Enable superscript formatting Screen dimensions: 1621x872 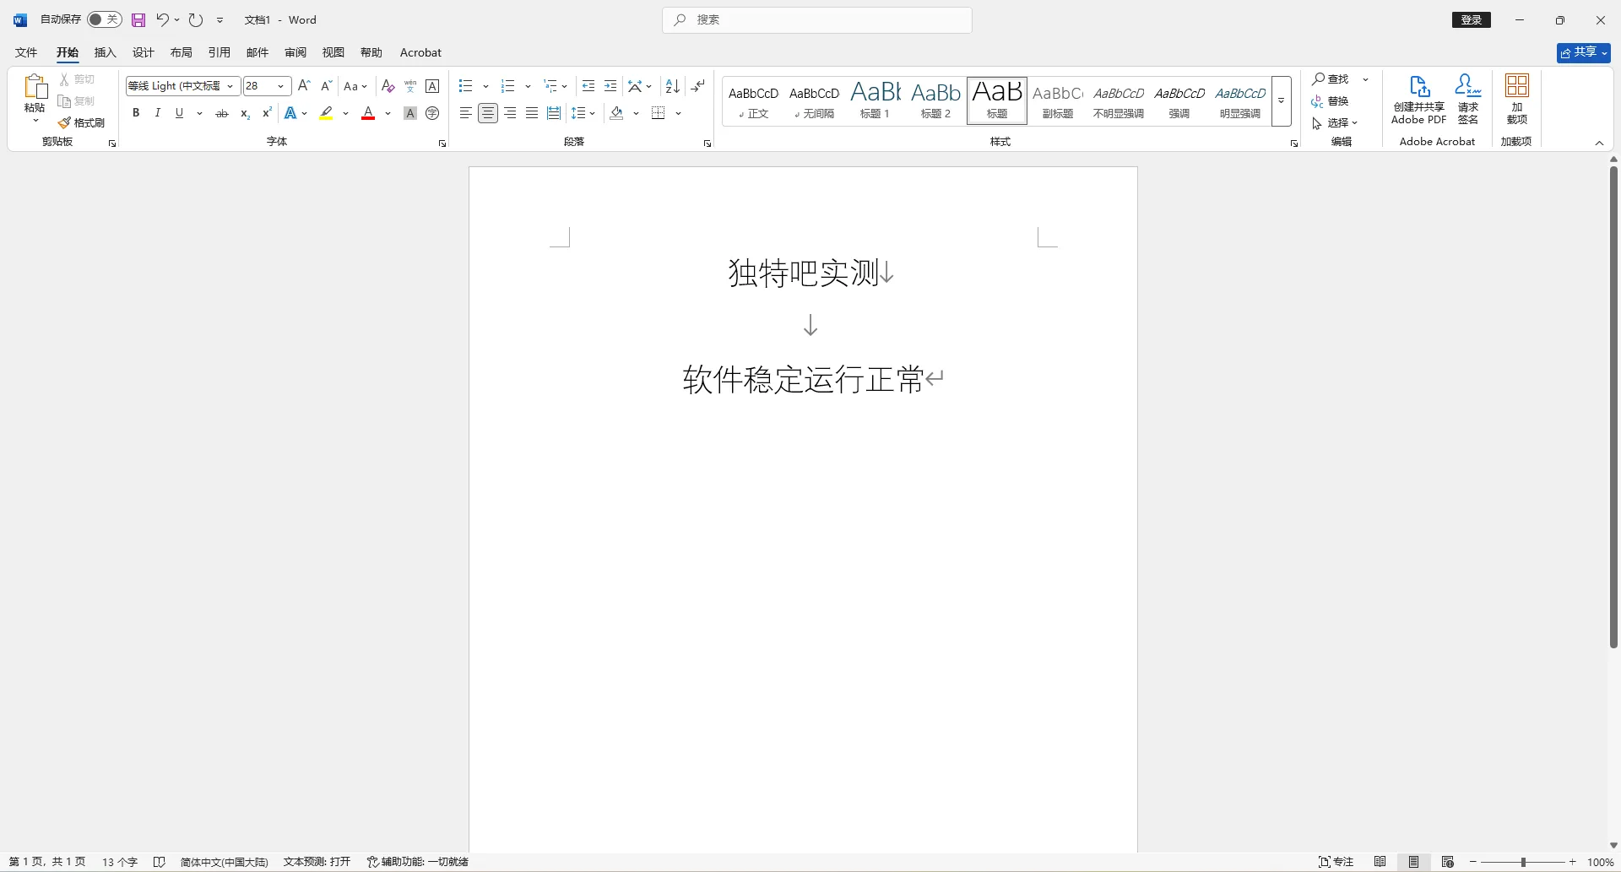[x=266, y=112]
